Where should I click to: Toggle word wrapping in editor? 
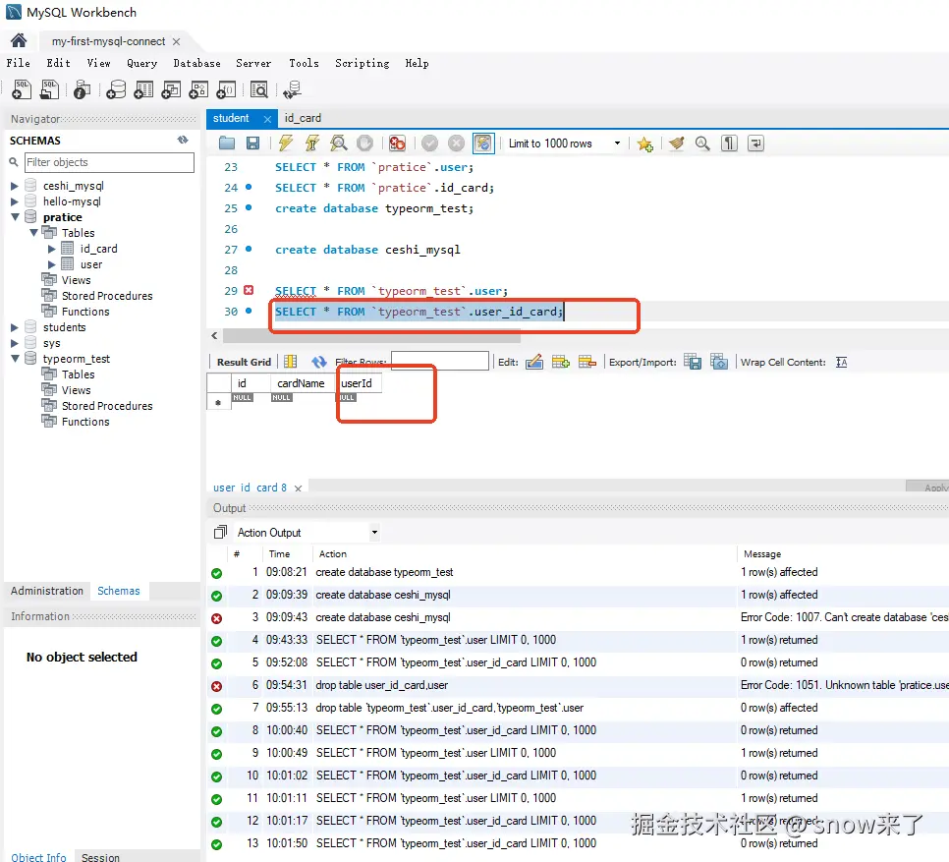(755, 144)
